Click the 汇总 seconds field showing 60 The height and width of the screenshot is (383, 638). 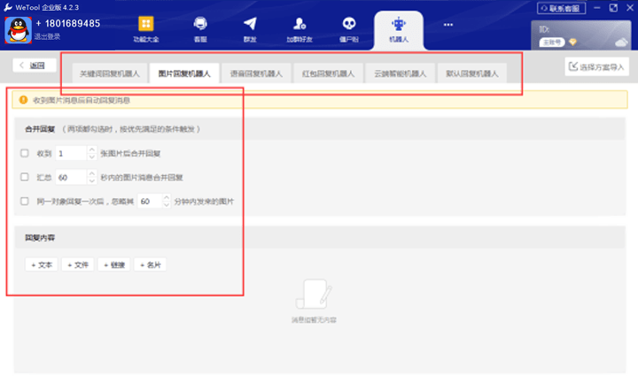click(x=71, y=177)
